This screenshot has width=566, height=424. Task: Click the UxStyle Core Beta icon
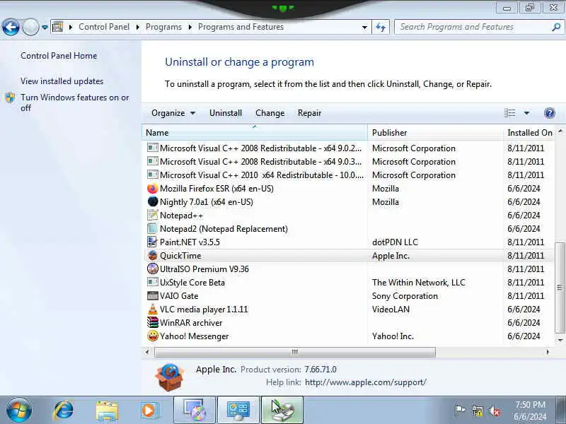pyautogui.click(x=153, y=282)
